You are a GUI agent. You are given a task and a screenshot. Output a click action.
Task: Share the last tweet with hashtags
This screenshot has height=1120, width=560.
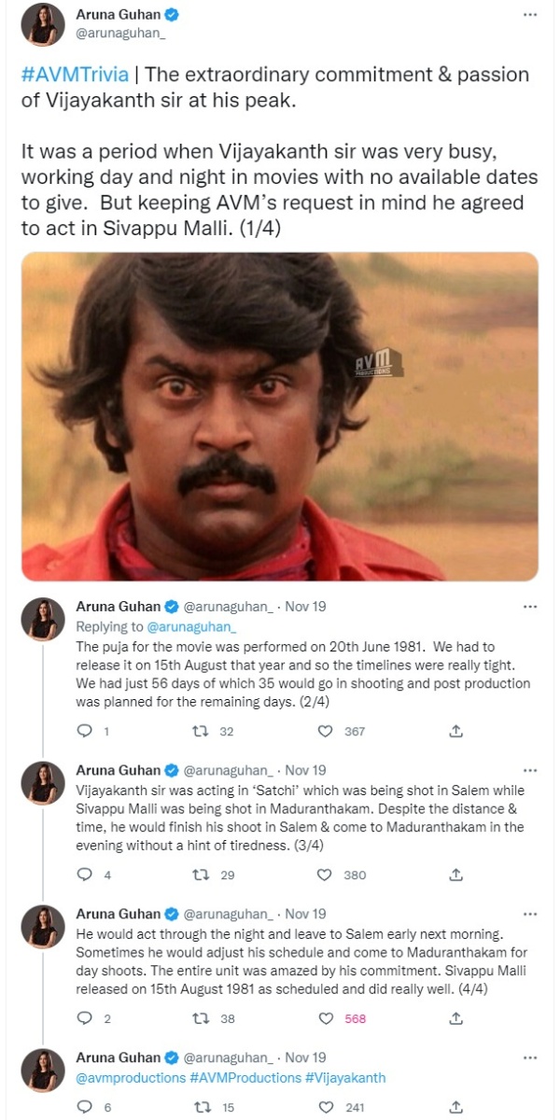click(x=455, y=1104)
